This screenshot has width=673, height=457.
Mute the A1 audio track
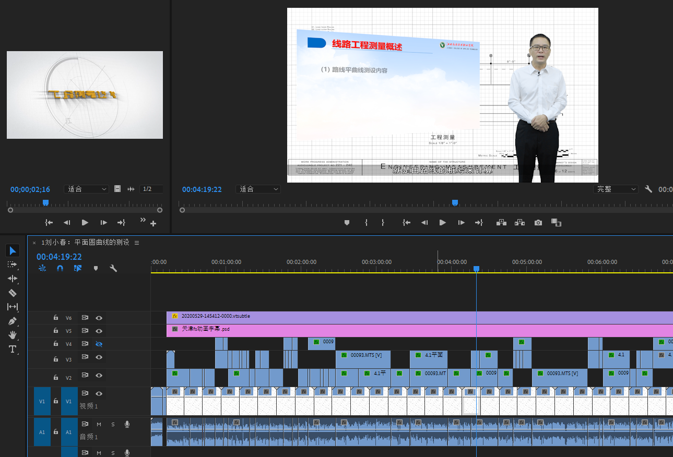coord(99,424)
